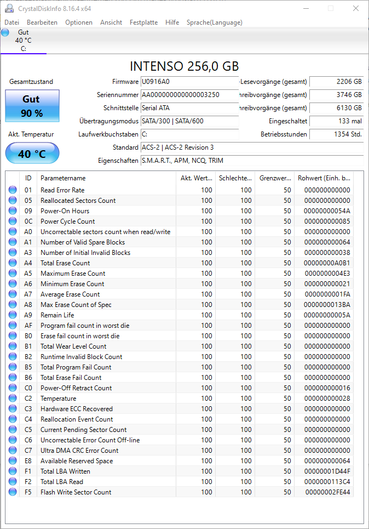Screen dimensions: 369x529
Task: Click the Rohwert column header
Action: point(324,178)
